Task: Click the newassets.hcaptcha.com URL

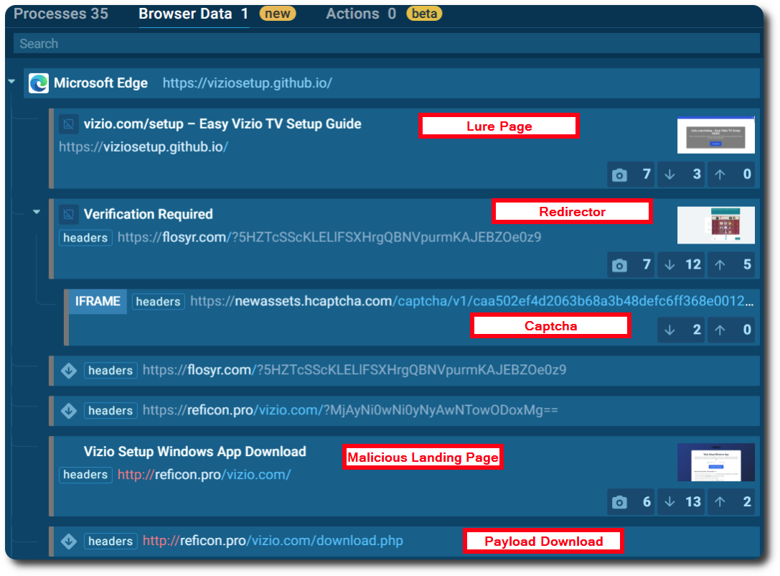Action: tap(472, 301)
